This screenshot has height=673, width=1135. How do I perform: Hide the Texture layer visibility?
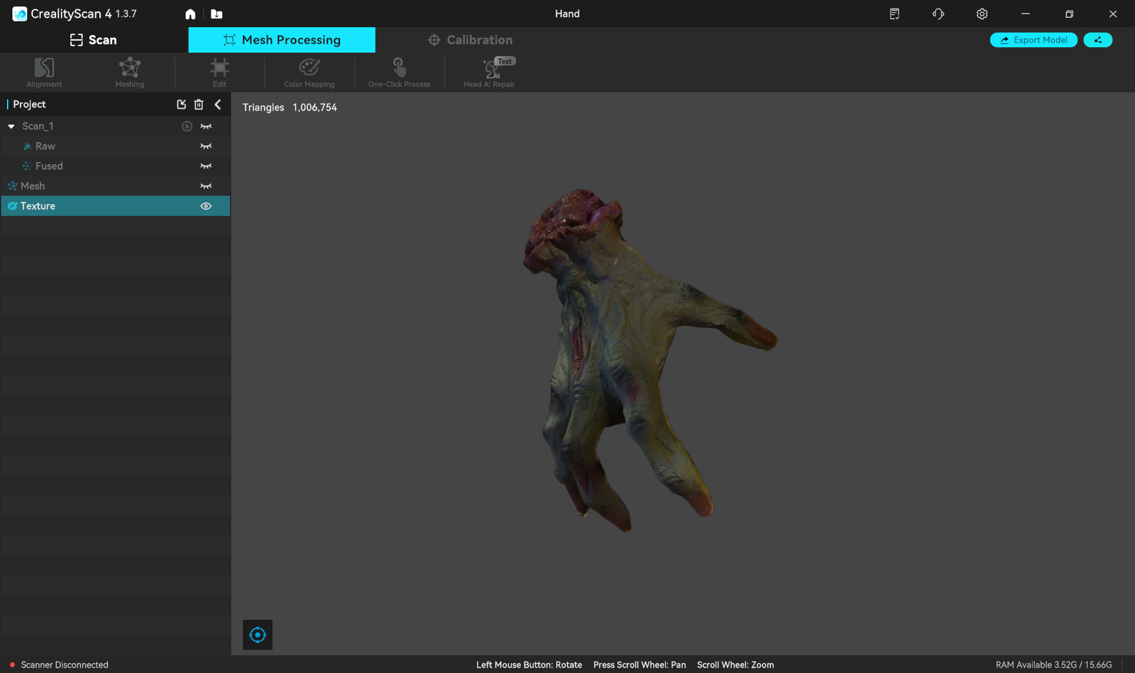[206, 206]
